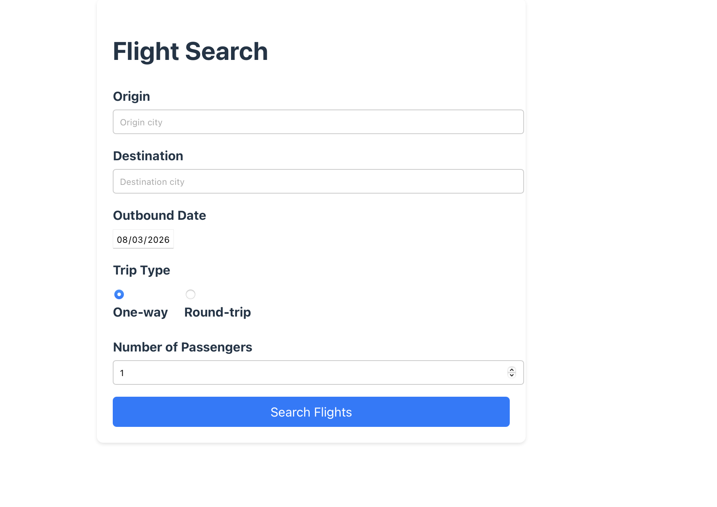Image resolution: width=717 pixels, height=507 pixels.
Task: Focus the Destination city text box
Action: pos(318,182)
